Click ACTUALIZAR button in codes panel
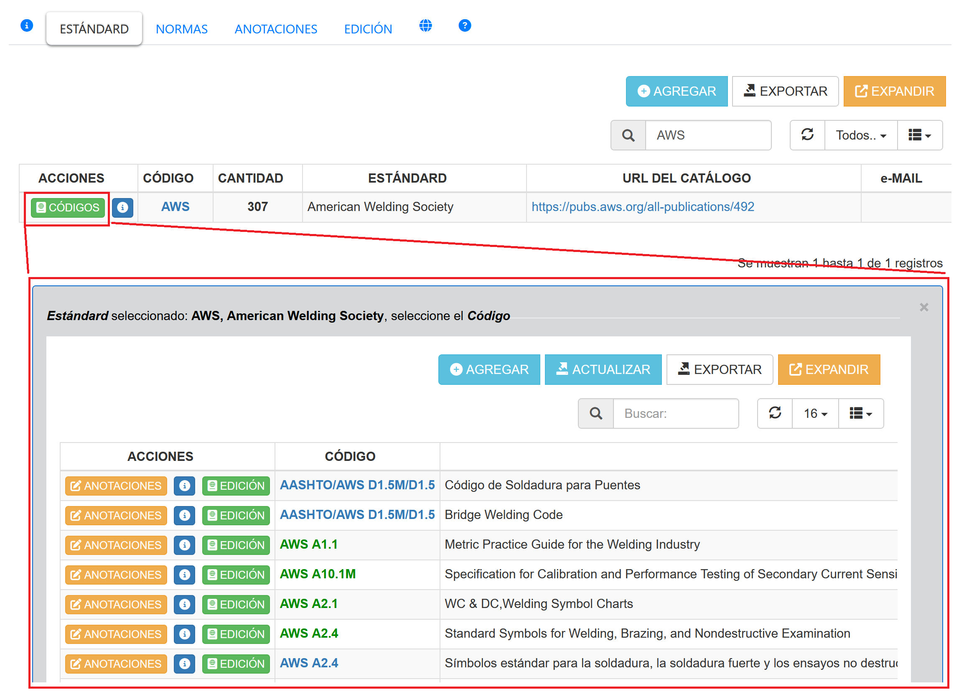 click(x=603, y=369)
